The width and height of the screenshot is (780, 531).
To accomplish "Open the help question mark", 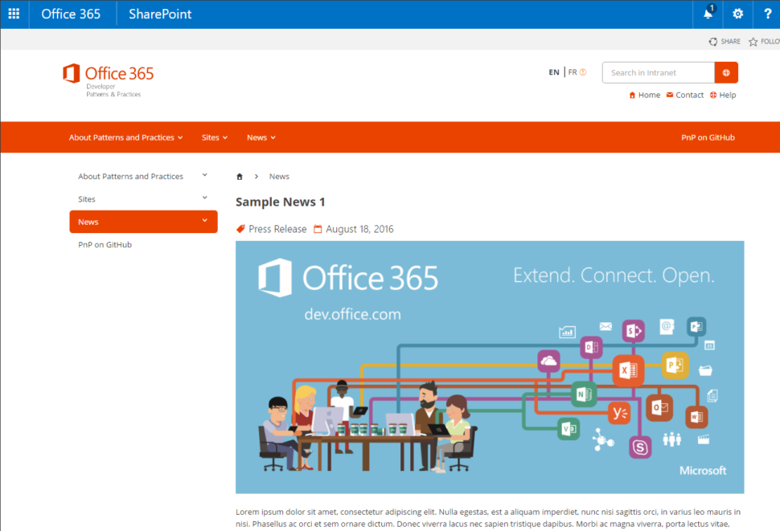I will pyautogui.click(x=768, y=14).
